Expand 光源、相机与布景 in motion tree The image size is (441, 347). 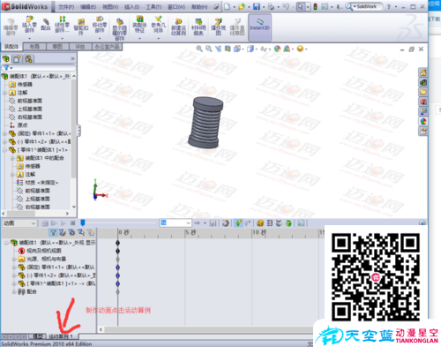point(14,260)
